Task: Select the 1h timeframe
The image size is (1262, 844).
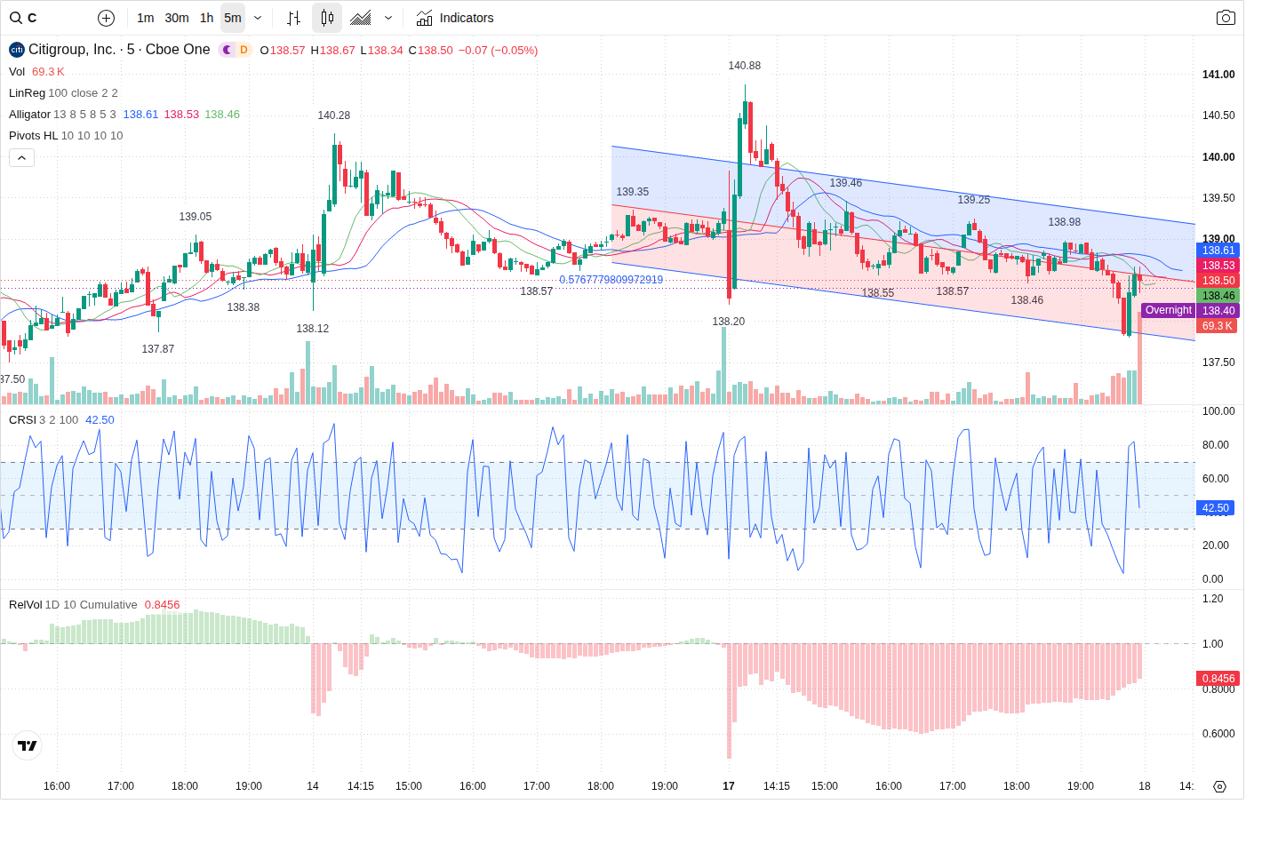Action: [x=206, y=18]
